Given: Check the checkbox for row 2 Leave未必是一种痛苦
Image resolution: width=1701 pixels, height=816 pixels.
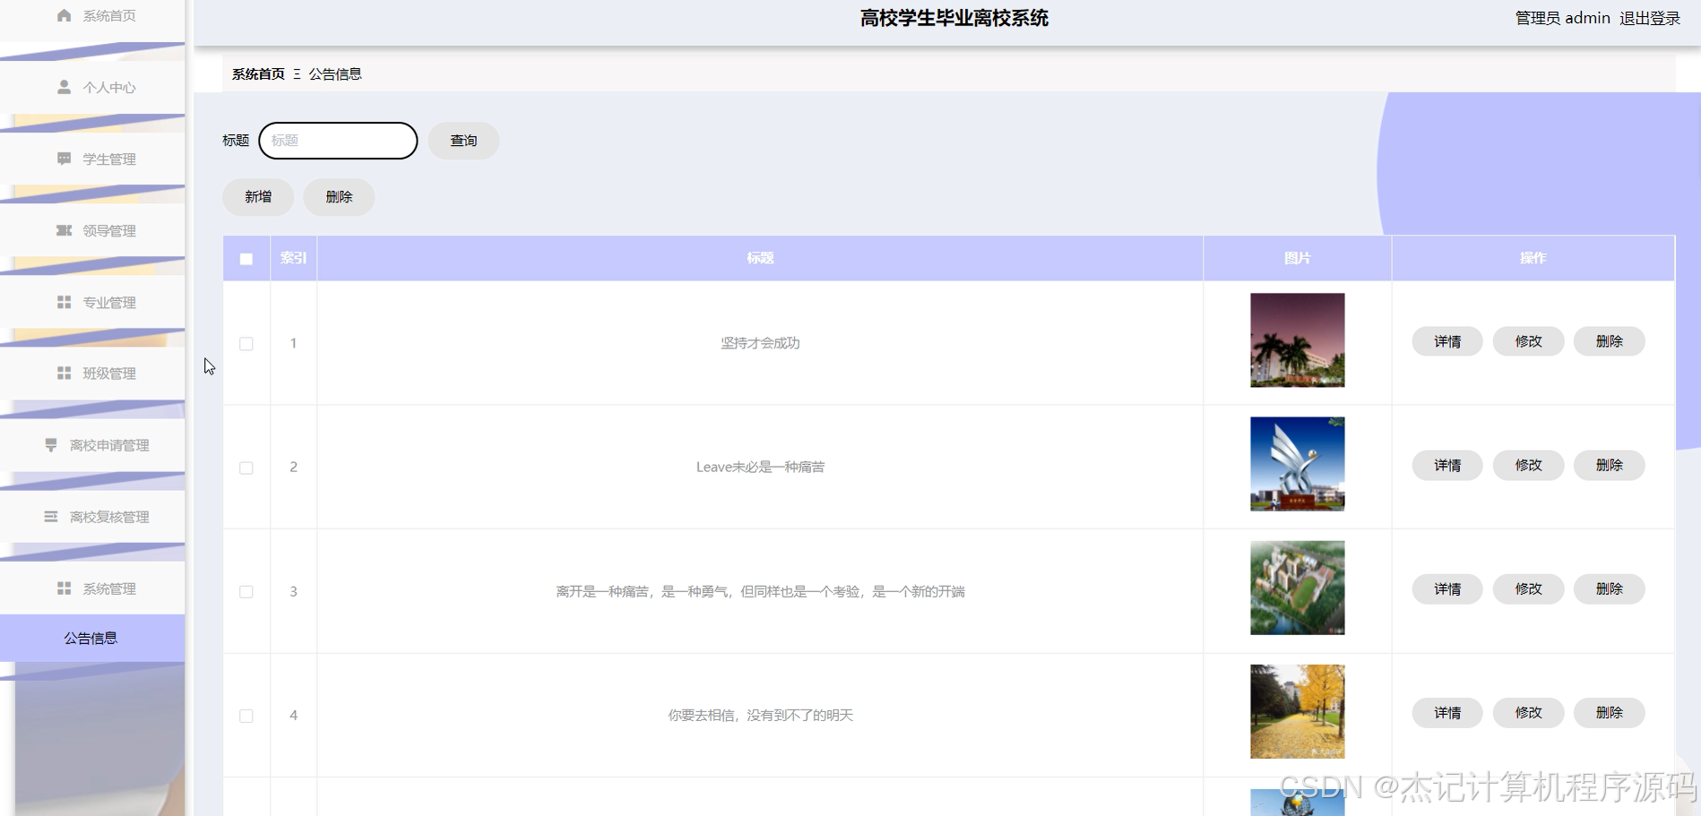Looking at the screenshot, I should [246, 468].
